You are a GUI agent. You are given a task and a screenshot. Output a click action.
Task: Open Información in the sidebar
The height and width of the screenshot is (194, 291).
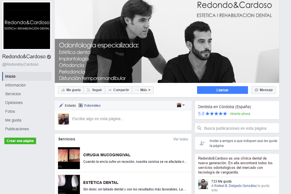tap(15, 85)
